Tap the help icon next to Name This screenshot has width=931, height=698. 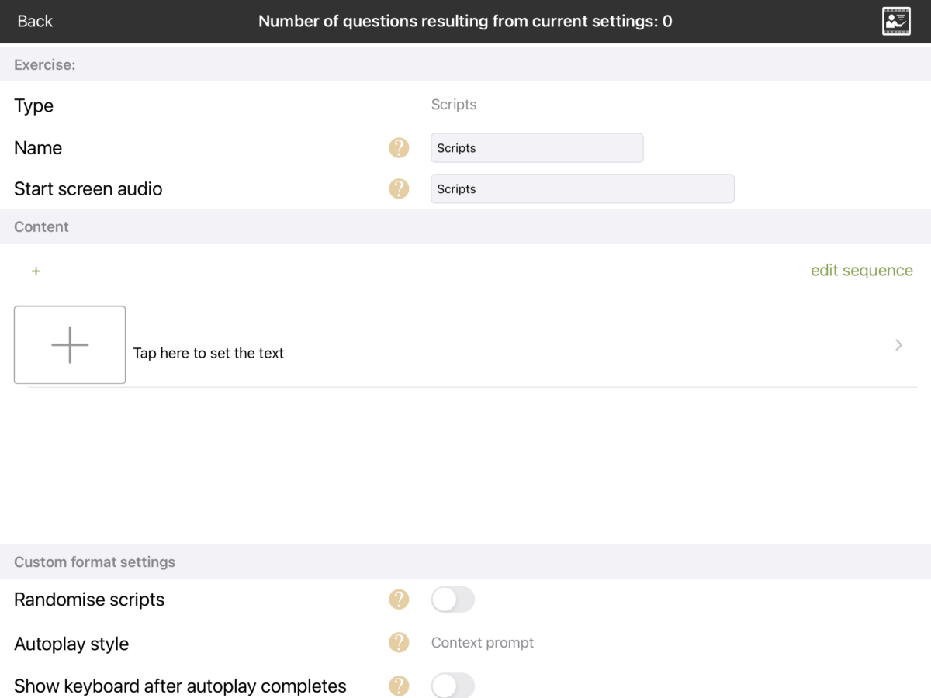pos(399,147)
